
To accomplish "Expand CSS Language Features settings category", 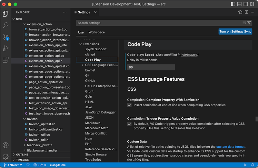I will coord(83,65).
